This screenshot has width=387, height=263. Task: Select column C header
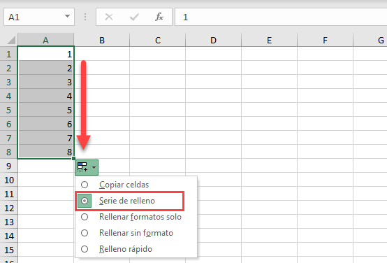tap(158, 40)
